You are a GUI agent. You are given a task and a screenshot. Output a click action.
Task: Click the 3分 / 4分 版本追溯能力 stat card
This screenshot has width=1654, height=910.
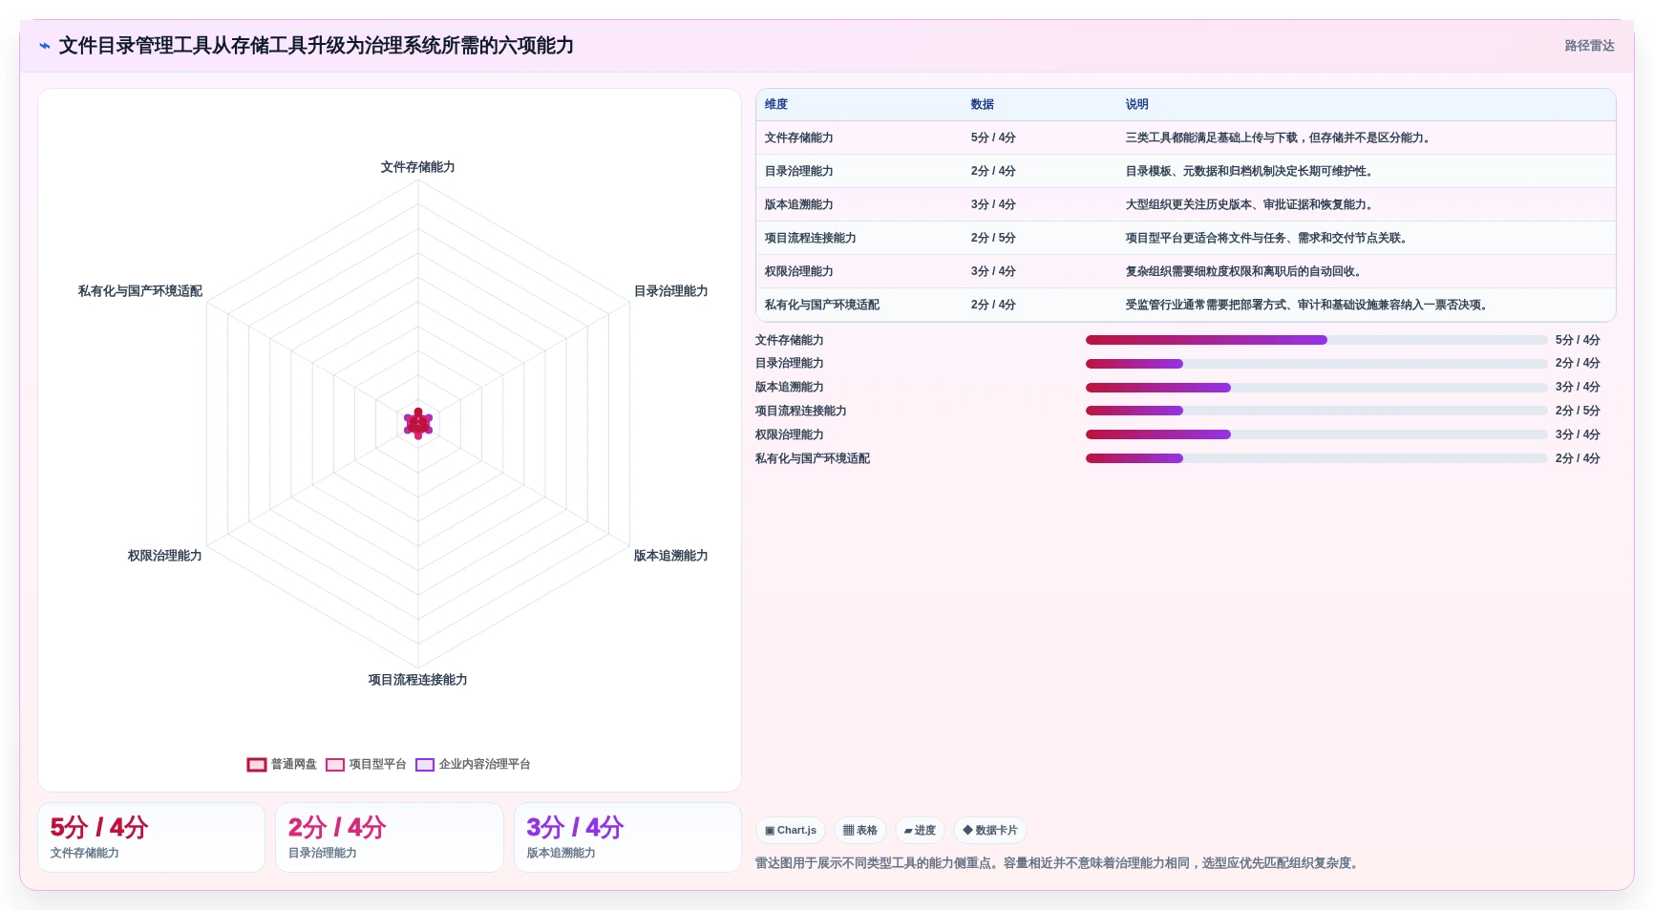(x=627, y=837)
